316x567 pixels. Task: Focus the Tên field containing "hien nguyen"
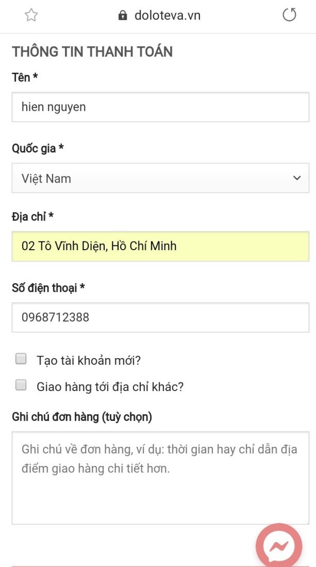160,107
